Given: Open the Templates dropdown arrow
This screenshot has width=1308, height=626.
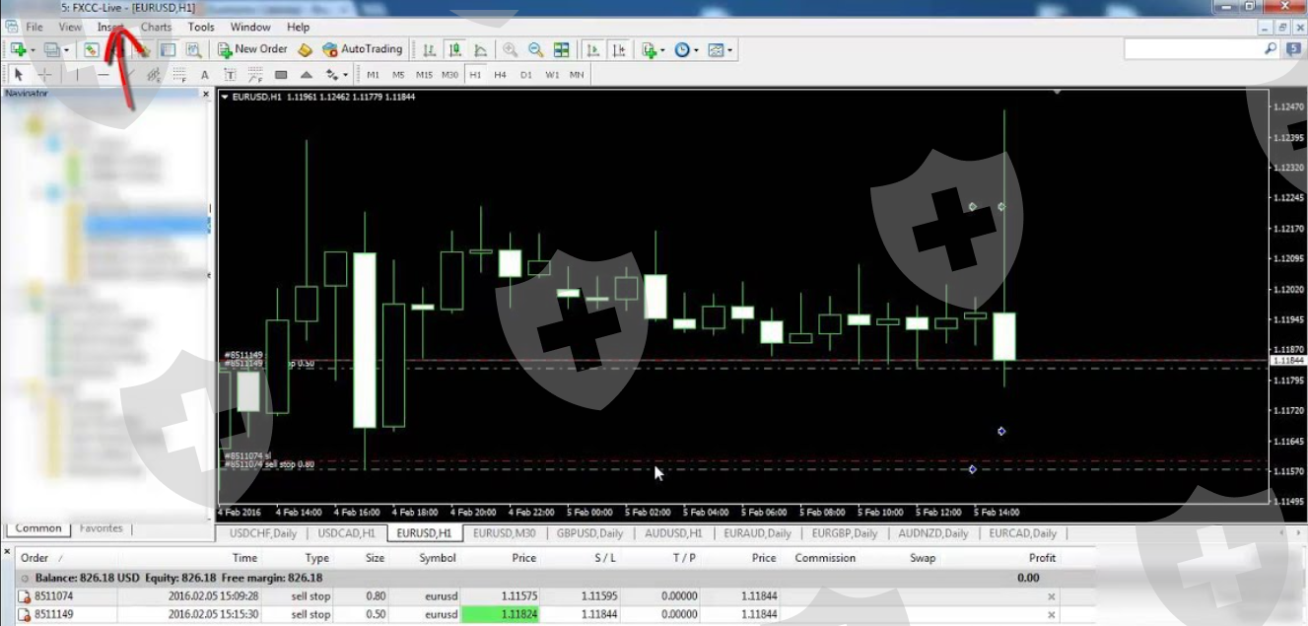Looking at the screenshot, I should click(730, 50).
